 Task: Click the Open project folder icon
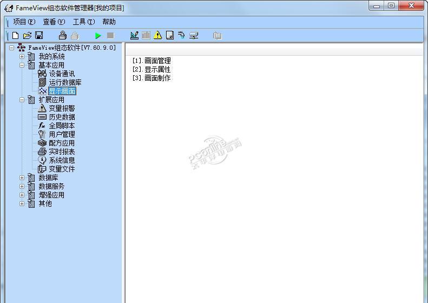[x=27, y=36]
